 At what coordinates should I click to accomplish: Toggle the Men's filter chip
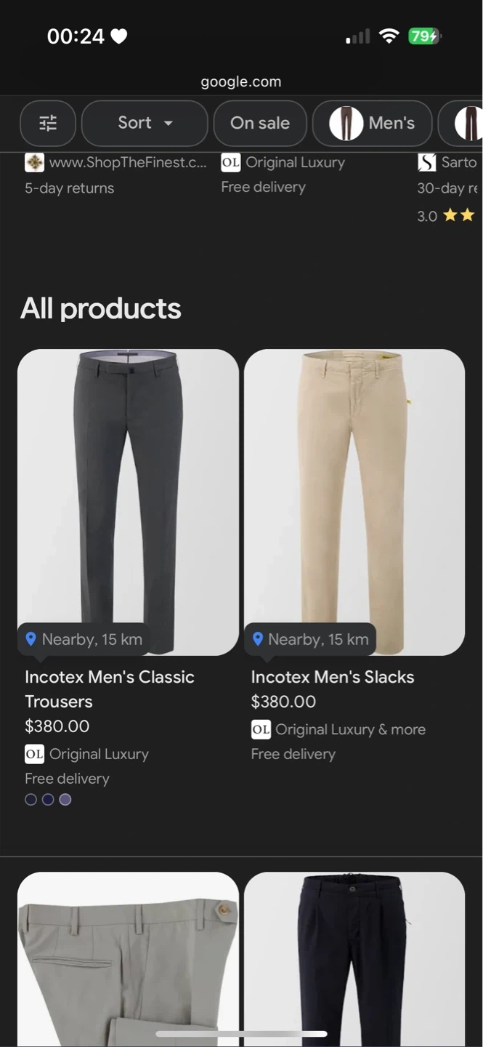point(372,124)
